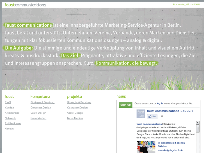
Task: Open Strategie & Beratung under projekte
Action: [x=79, y=102]
